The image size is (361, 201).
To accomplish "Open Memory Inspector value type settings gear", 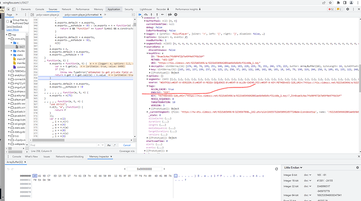I will (357, 167).
